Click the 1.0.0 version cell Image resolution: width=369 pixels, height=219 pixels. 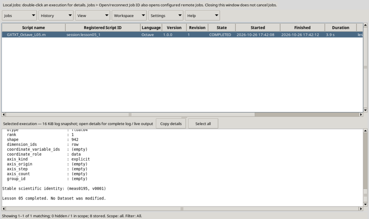coord(174,35)
